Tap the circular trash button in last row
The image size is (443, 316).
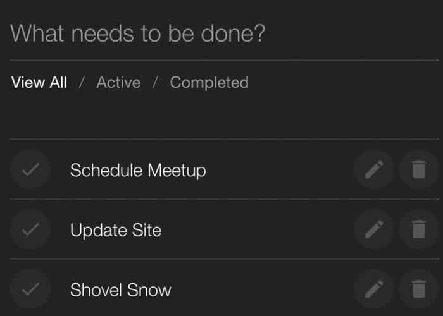(x=419, y=289)
